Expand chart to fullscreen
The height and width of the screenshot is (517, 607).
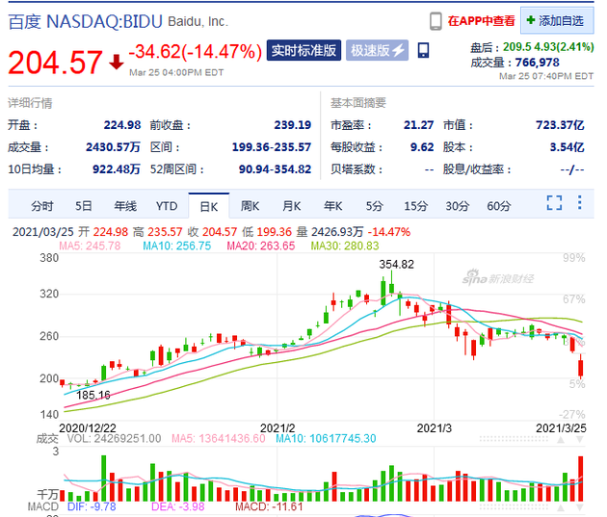pyautogui.click(x=554, y=202)
